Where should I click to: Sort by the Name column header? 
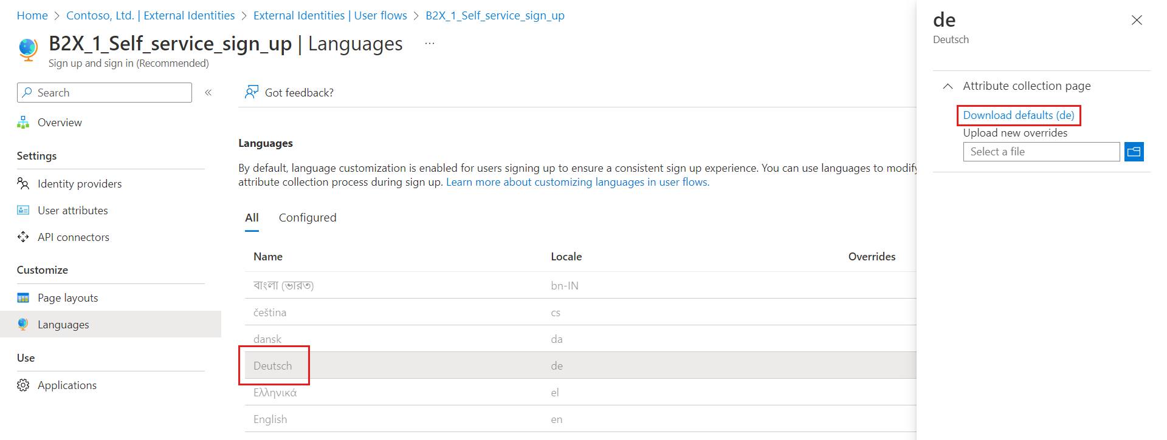point(268,257)
